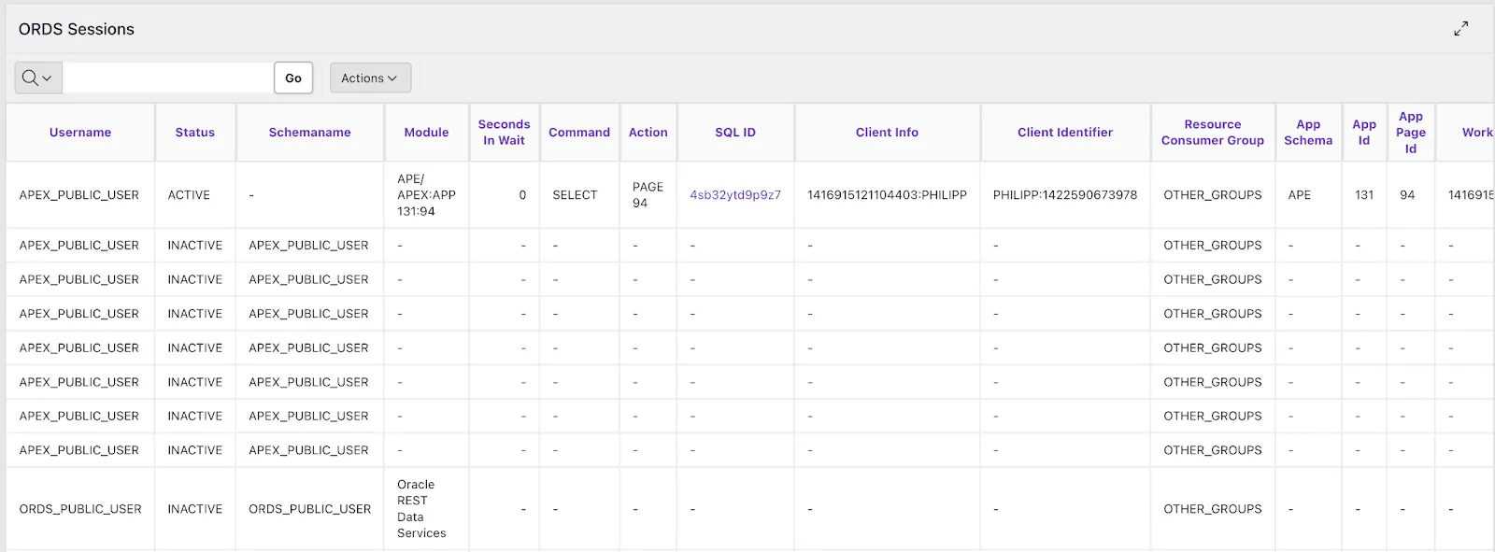The height and width of the screenshot is (552, 1495).
Task: Select the App Page Id column header
Action: [1410, 133]
